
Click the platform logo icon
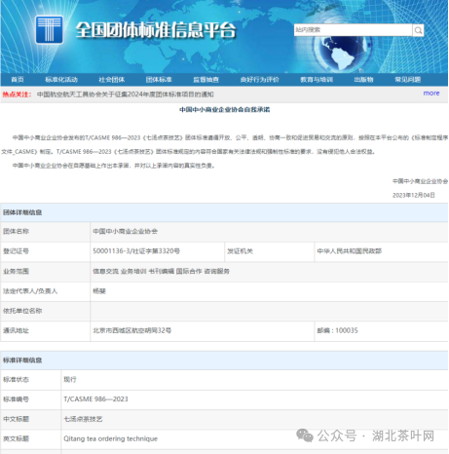coord(49,30)
